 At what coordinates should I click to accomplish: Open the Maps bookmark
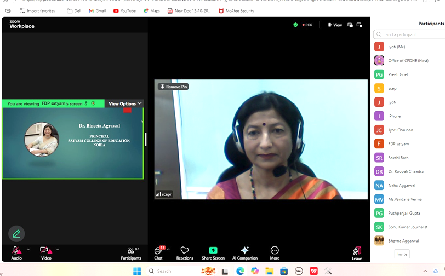pyautogui.click(x=152, y=11)
